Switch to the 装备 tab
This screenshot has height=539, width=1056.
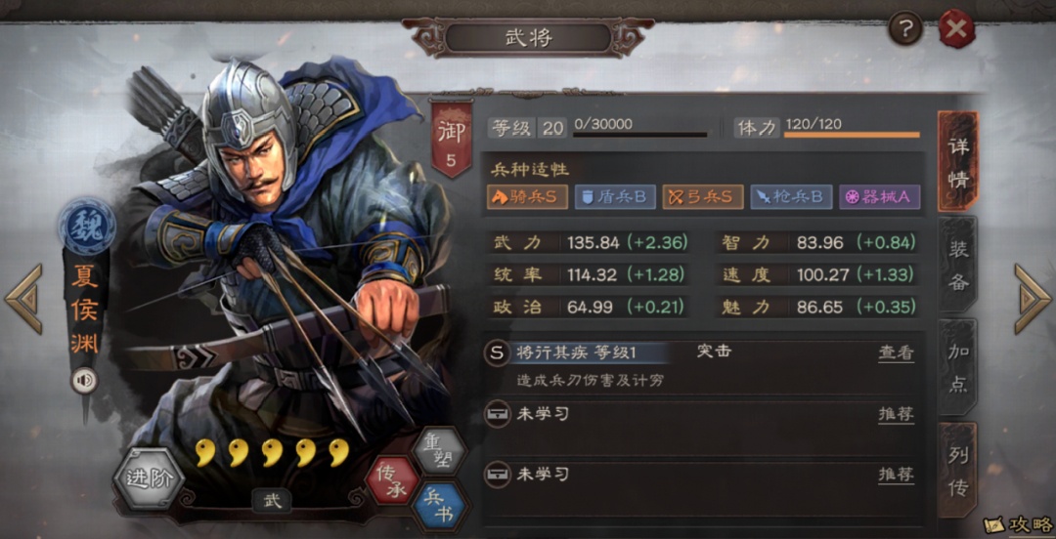(957, 266)
